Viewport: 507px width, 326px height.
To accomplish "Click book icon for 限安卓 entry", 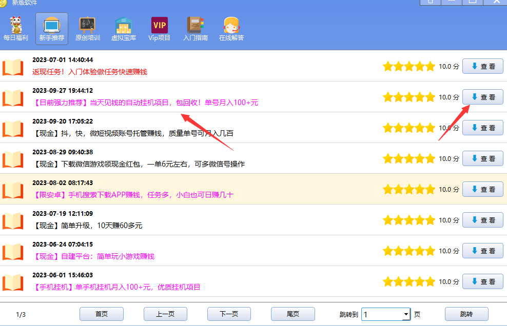I will coord(13,190).
